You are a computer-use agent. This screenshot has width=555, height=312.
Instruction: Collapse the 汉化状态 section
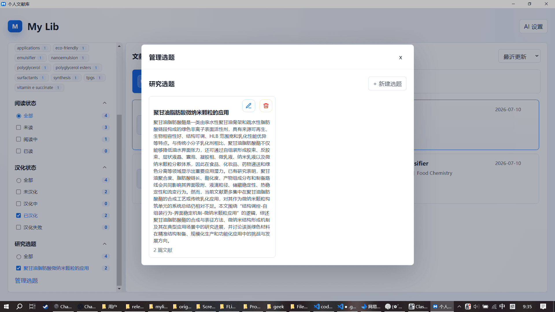[105, 168]
